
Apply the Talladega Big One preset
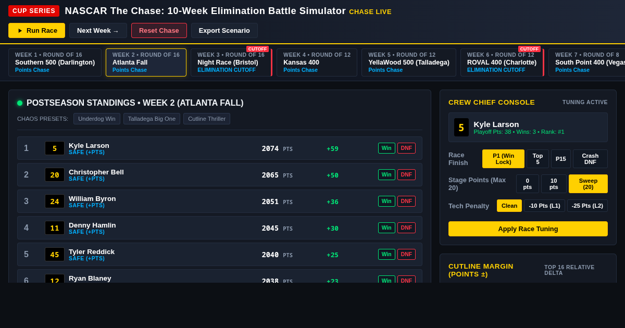click(152, 119)
